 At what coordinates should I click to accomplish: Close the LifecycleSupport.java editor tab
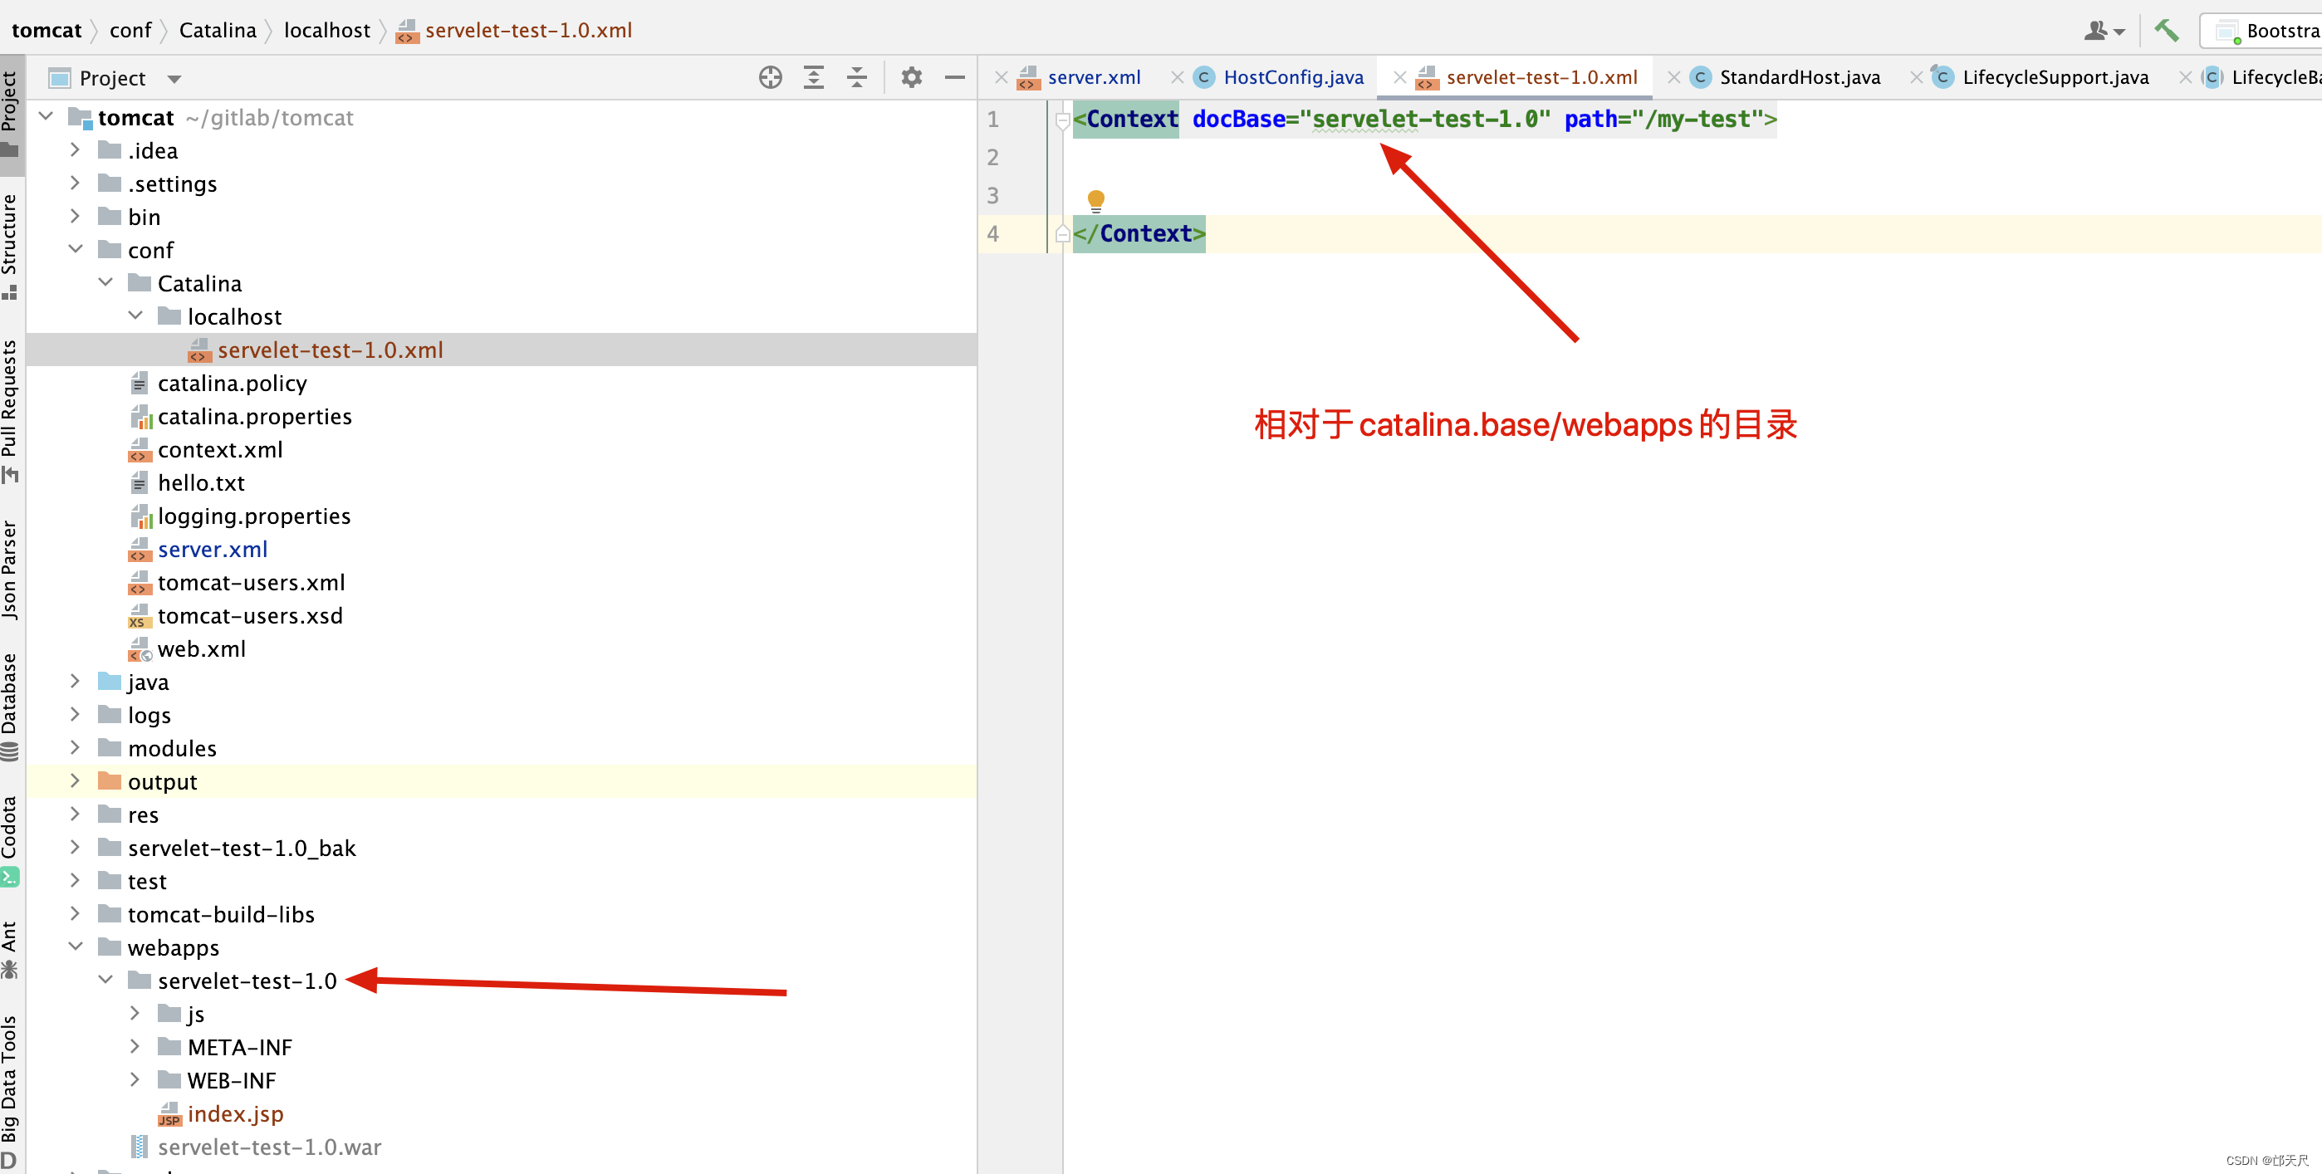[1917, 77]
